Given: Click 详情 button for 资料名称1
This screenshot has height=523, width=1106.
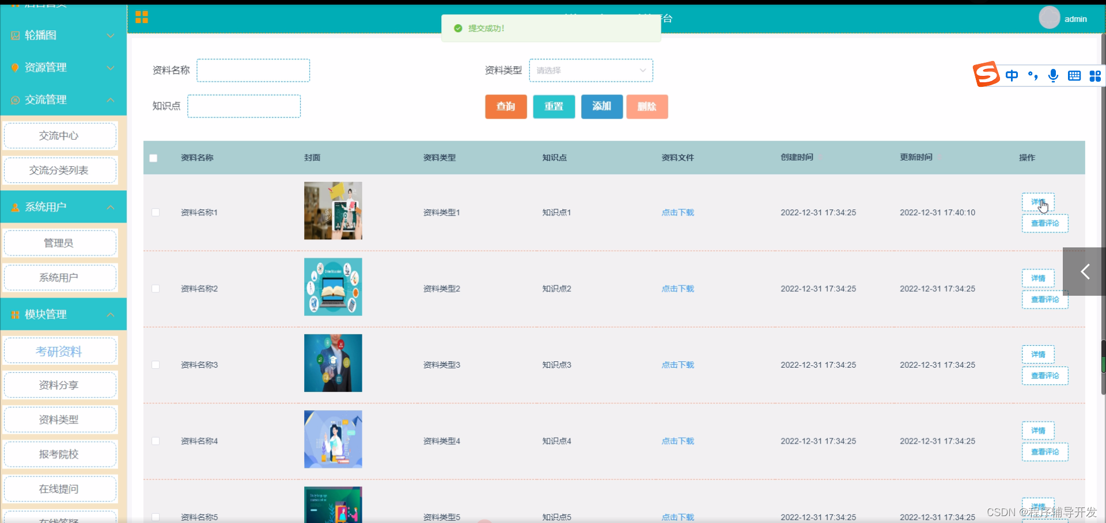Looking at the screenshot, I should [1038, 202].
